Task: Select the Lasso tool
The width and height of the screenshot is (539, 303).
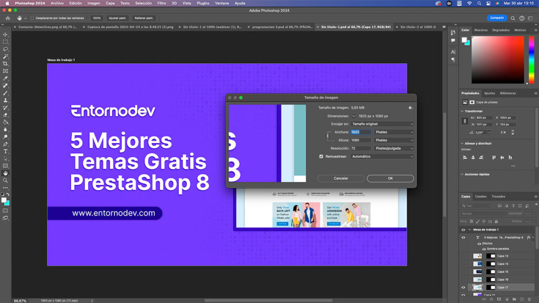Action: (5, 49)
